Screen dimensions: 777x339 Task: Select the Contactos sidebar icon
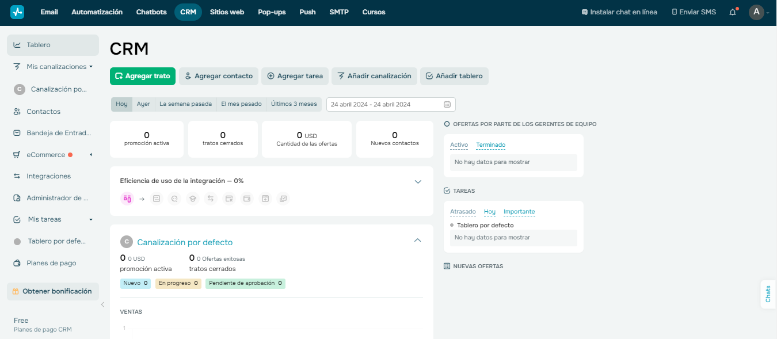pos(17,111)
